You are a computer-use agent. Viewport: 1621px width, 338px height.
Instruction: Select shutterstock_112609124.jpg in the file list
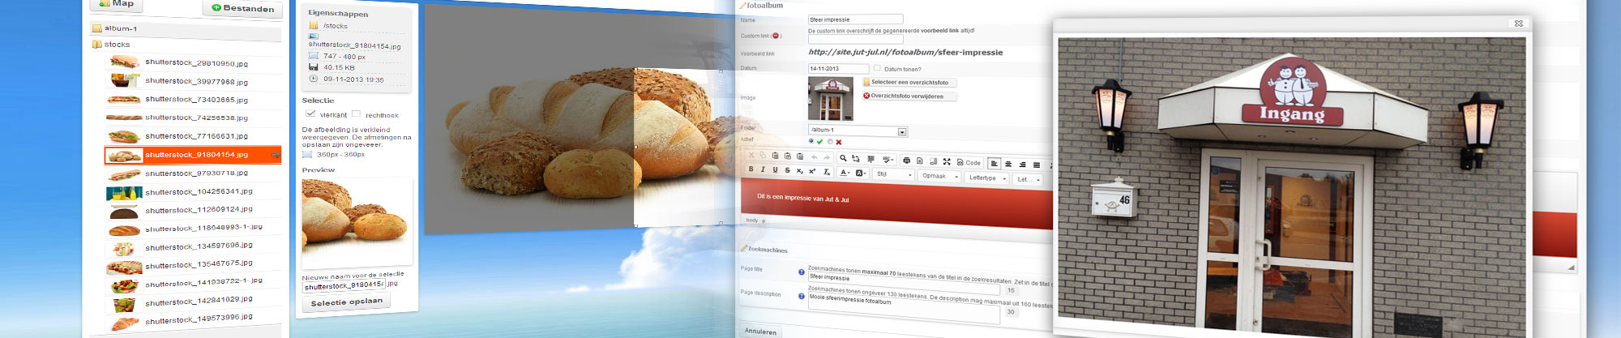tap(196, 210)
